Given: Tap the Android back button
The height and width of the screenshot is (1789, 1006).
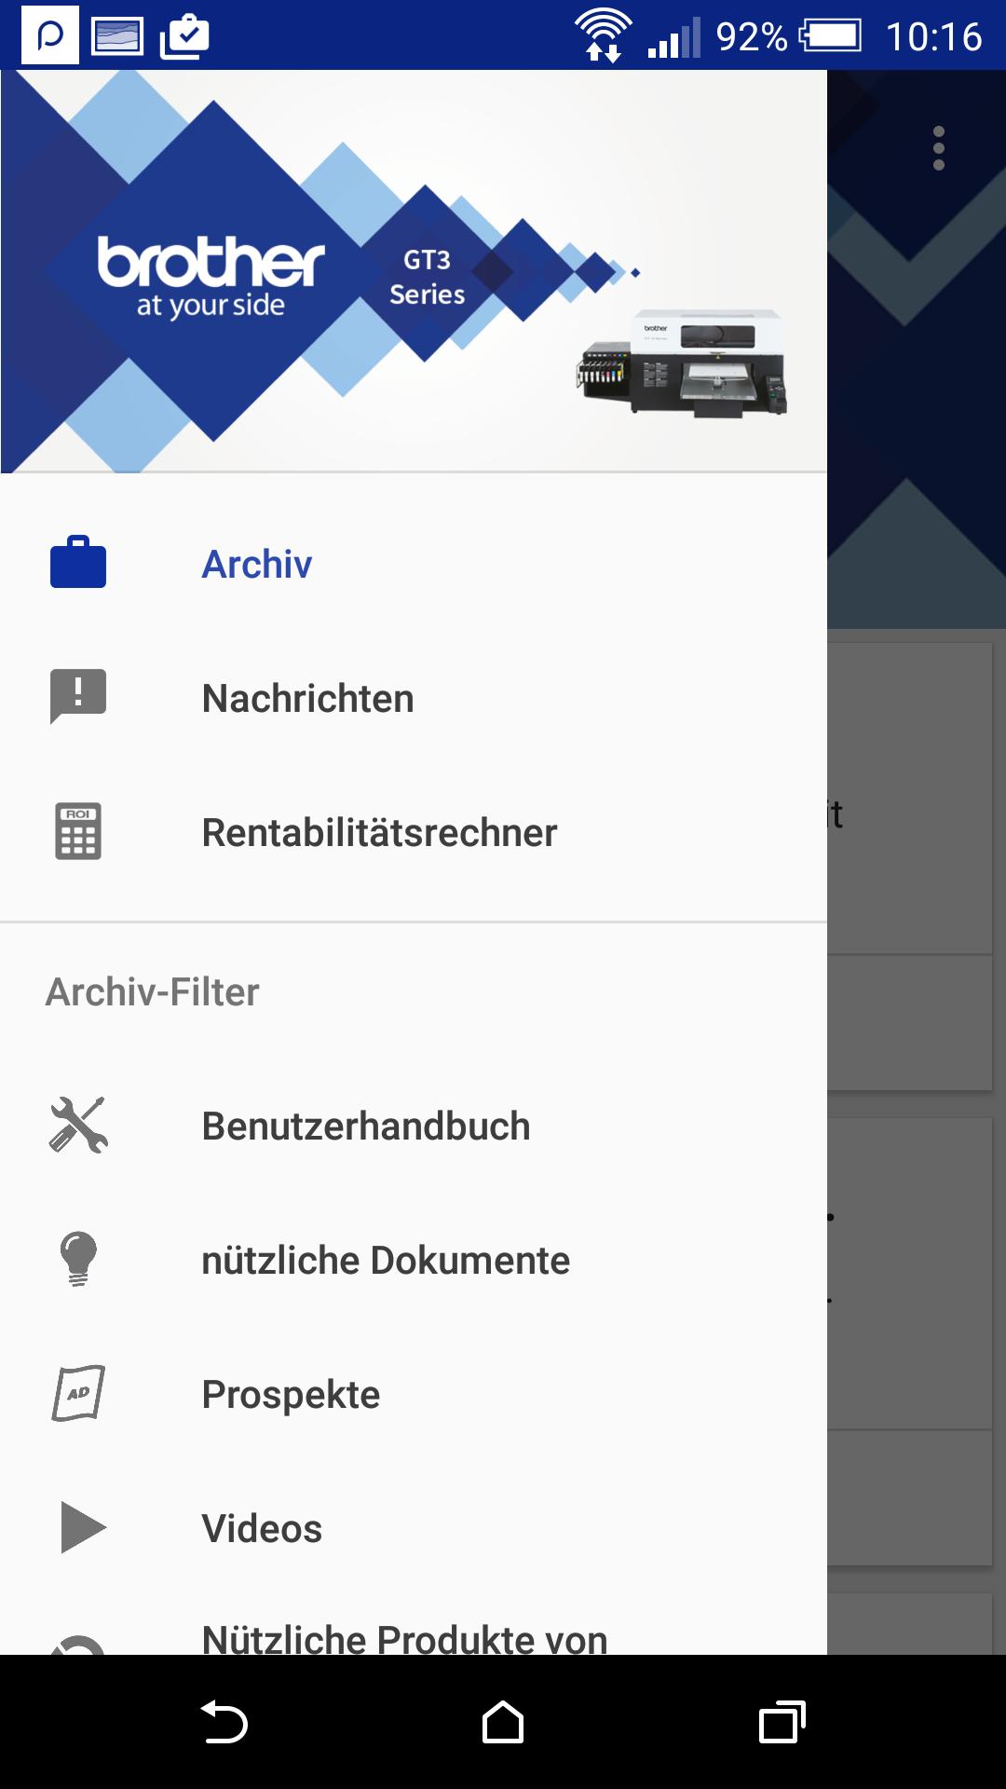Looking at the screenshot, I should 224,1722.
